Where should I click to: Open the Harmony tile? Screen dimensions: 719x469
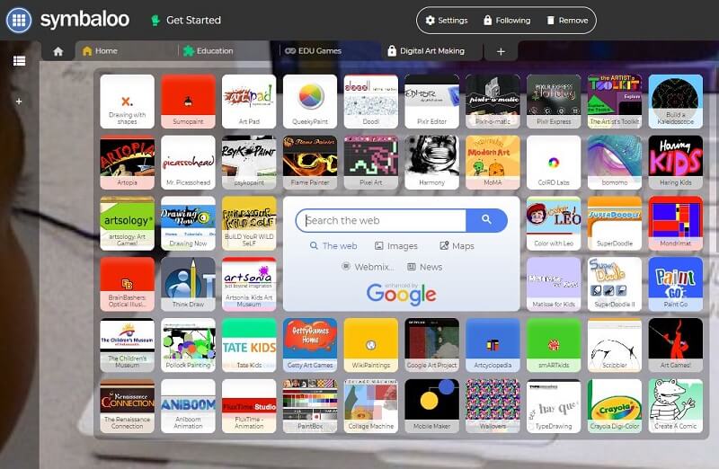432,163
